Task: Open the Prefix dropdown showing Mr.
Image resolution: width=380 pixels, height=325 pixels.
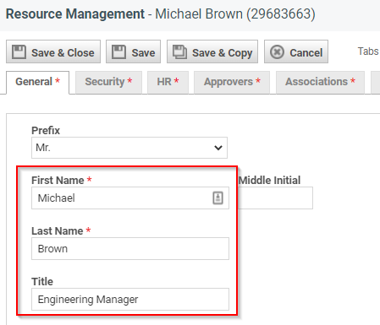Action: (129, 148)
